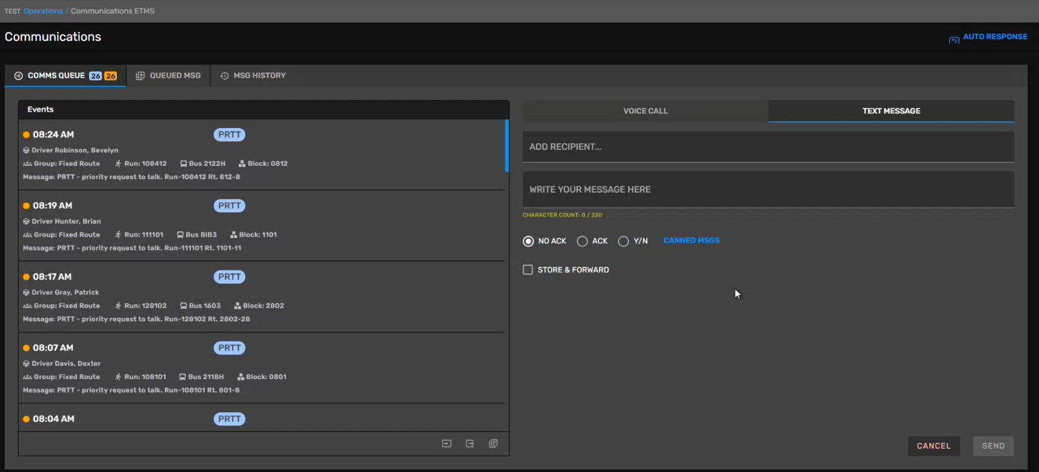
Task: Click the steering wheel icon beside Driver Hunter, Brian
Action: coord(26,222)
